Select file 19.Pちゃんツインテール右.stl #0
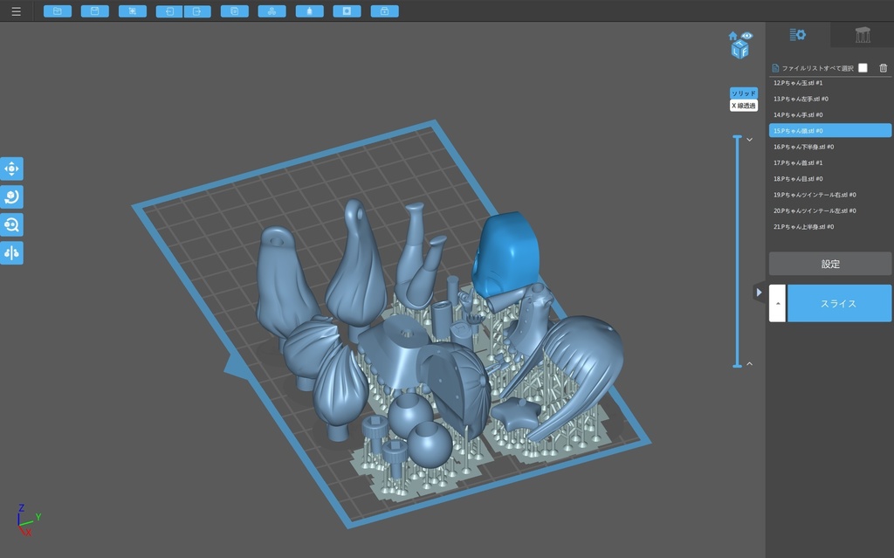This screenshot has height=558, width=894. click(830, 195)
